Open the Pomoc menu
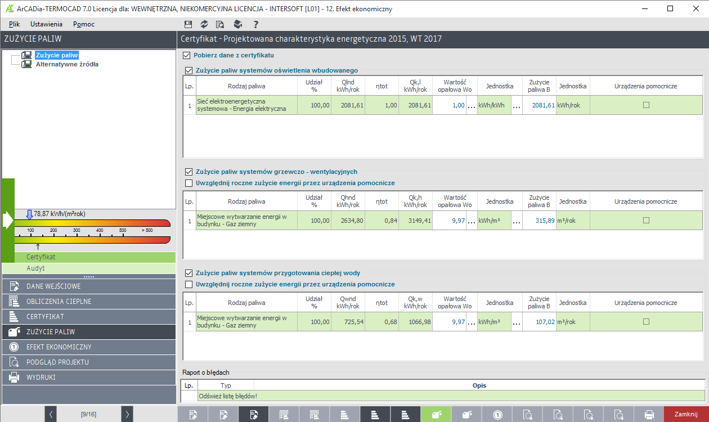The height and width of the screenshot is (422, 709). click(84, 24)
